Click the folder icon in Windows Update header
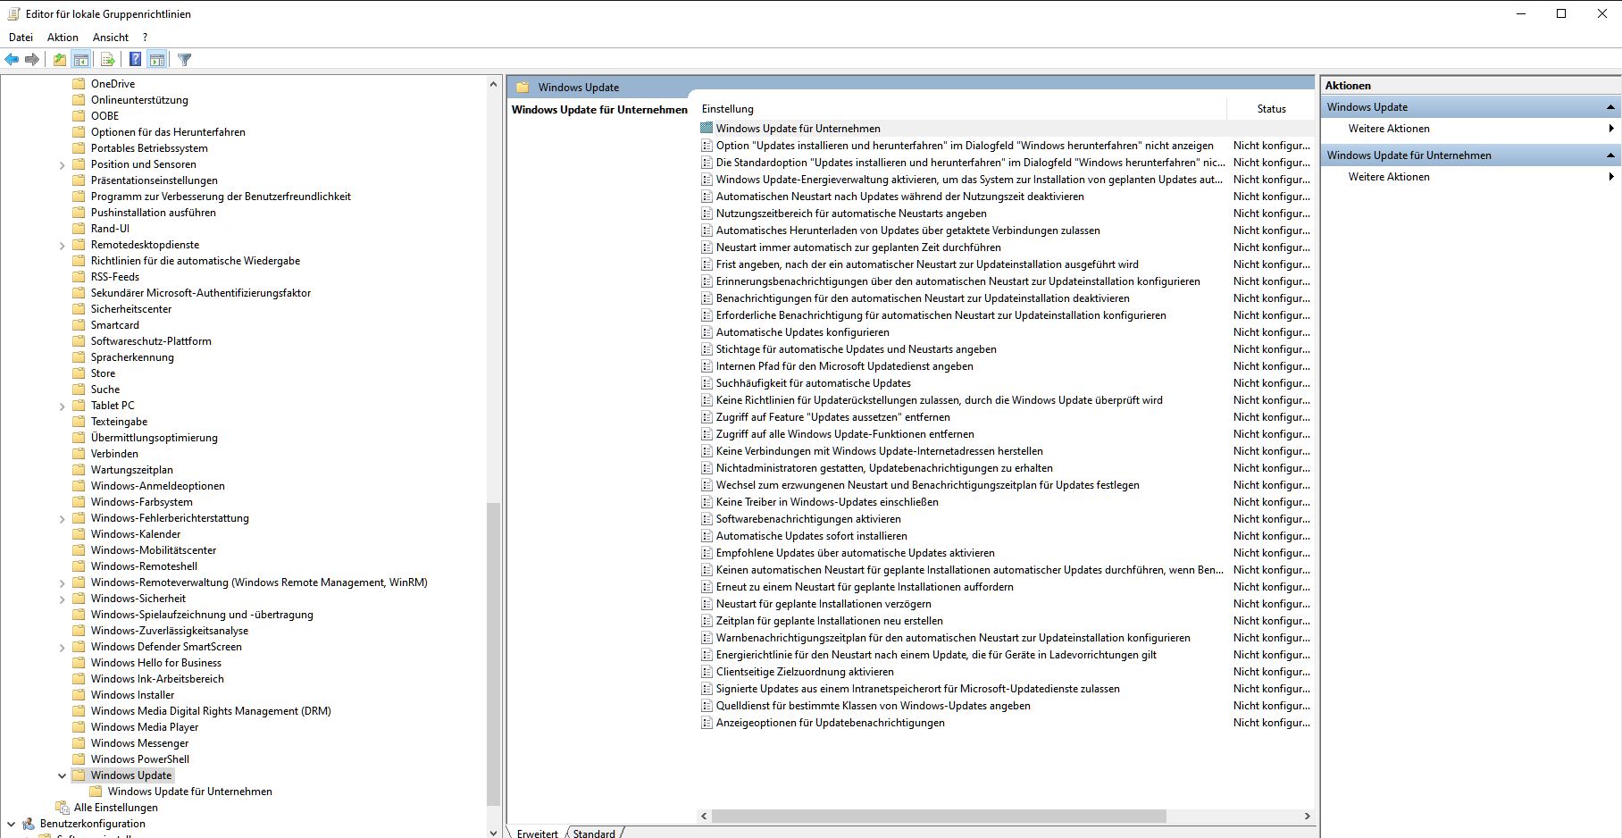1622x838 pixels. coord(523,88)
